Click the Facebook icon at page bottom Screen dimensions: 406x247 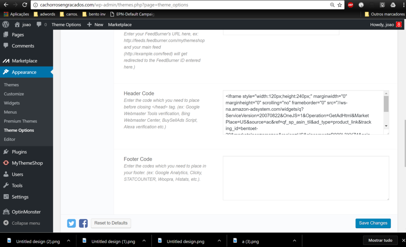pos(83,223)
